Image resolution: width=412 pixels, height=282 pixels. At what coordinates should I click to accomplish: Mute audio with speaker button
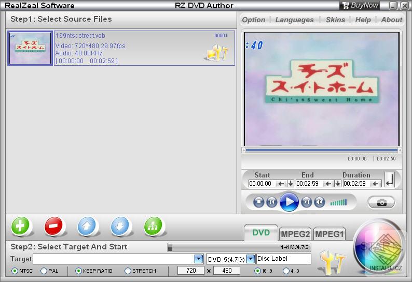coord(320,202)
